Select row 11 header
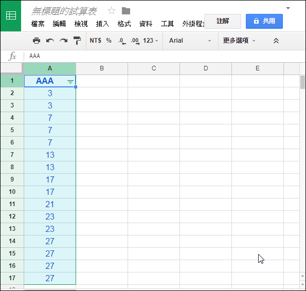Screen dimensions: 306x291 pos(12,204)
